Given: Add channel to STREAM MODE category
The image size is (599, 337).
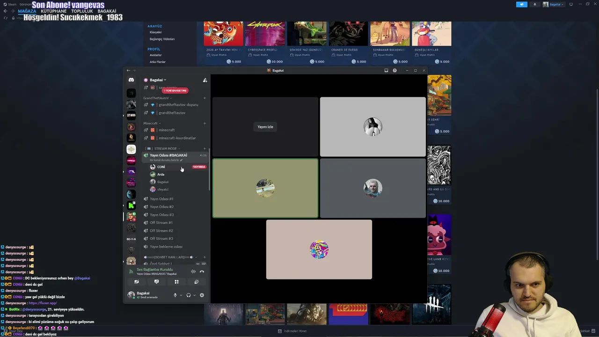Looking at the screenshot, I should pos(205,149).
